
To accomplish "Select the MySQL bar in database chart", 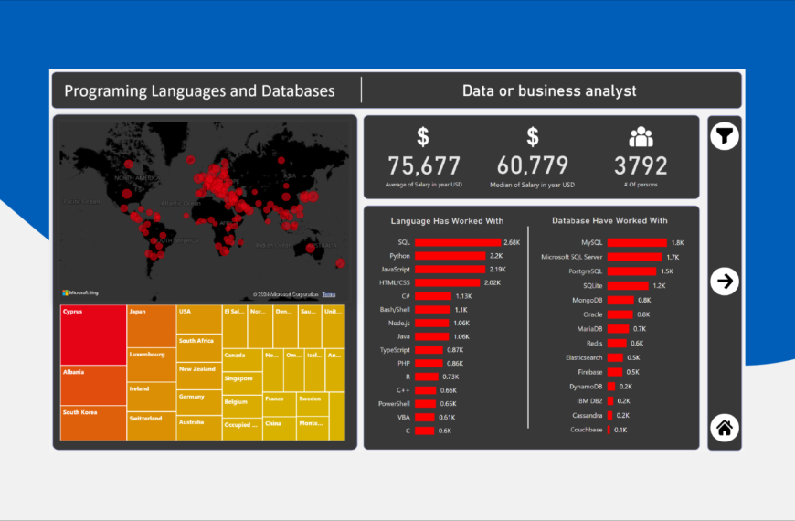I will [637, 242].
